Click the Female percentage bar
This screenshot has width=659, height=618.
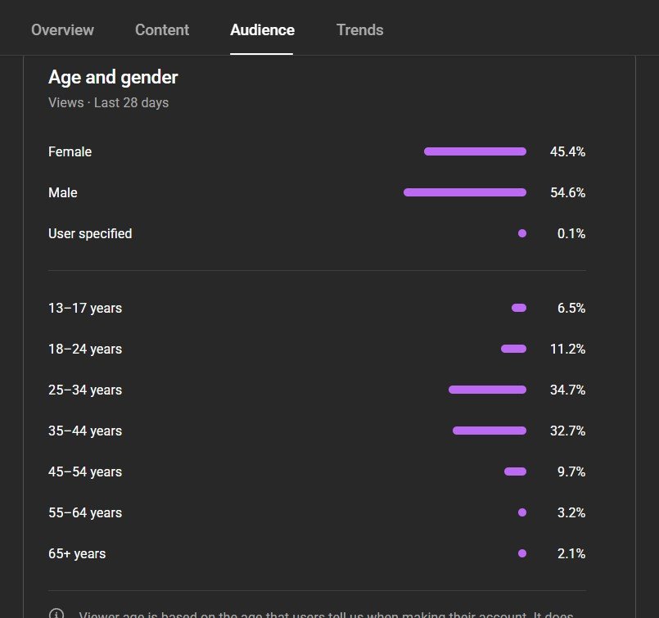point(475,151)
